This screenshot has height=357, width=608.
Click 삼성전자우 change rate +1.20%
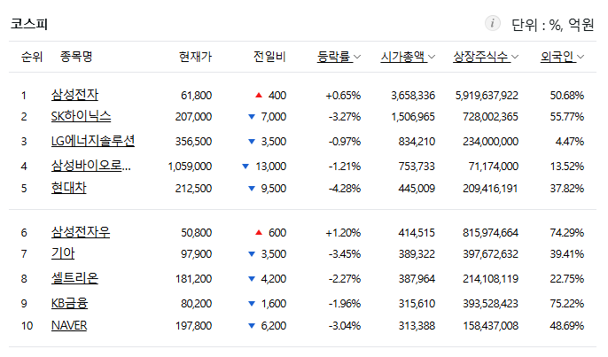click(343, 233)
